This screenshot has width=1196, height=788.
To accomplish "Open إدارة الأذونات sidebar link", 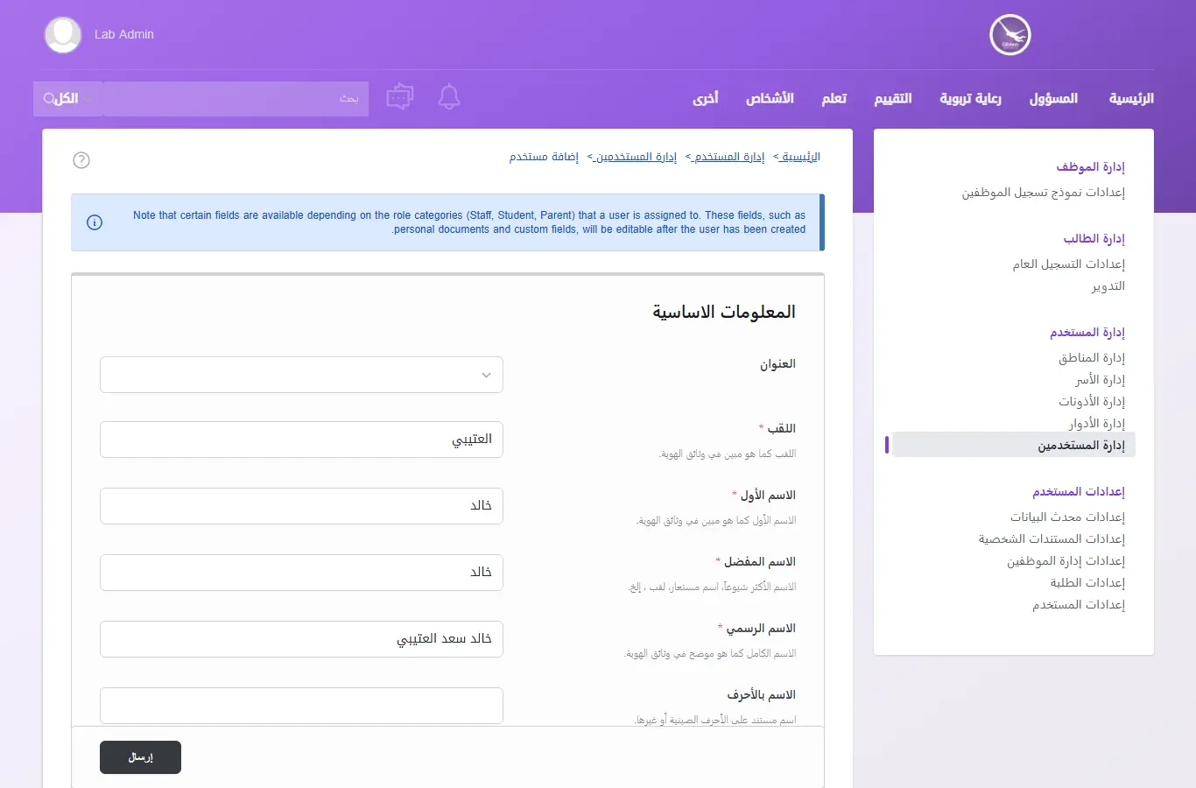I will [x=1092, y=402].
